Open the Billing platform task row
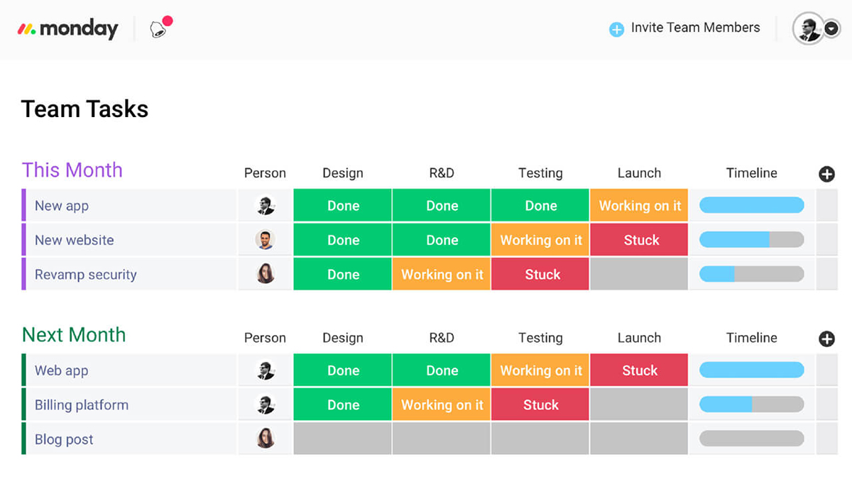This screenshot has width=852, height=479. [82, 405]
